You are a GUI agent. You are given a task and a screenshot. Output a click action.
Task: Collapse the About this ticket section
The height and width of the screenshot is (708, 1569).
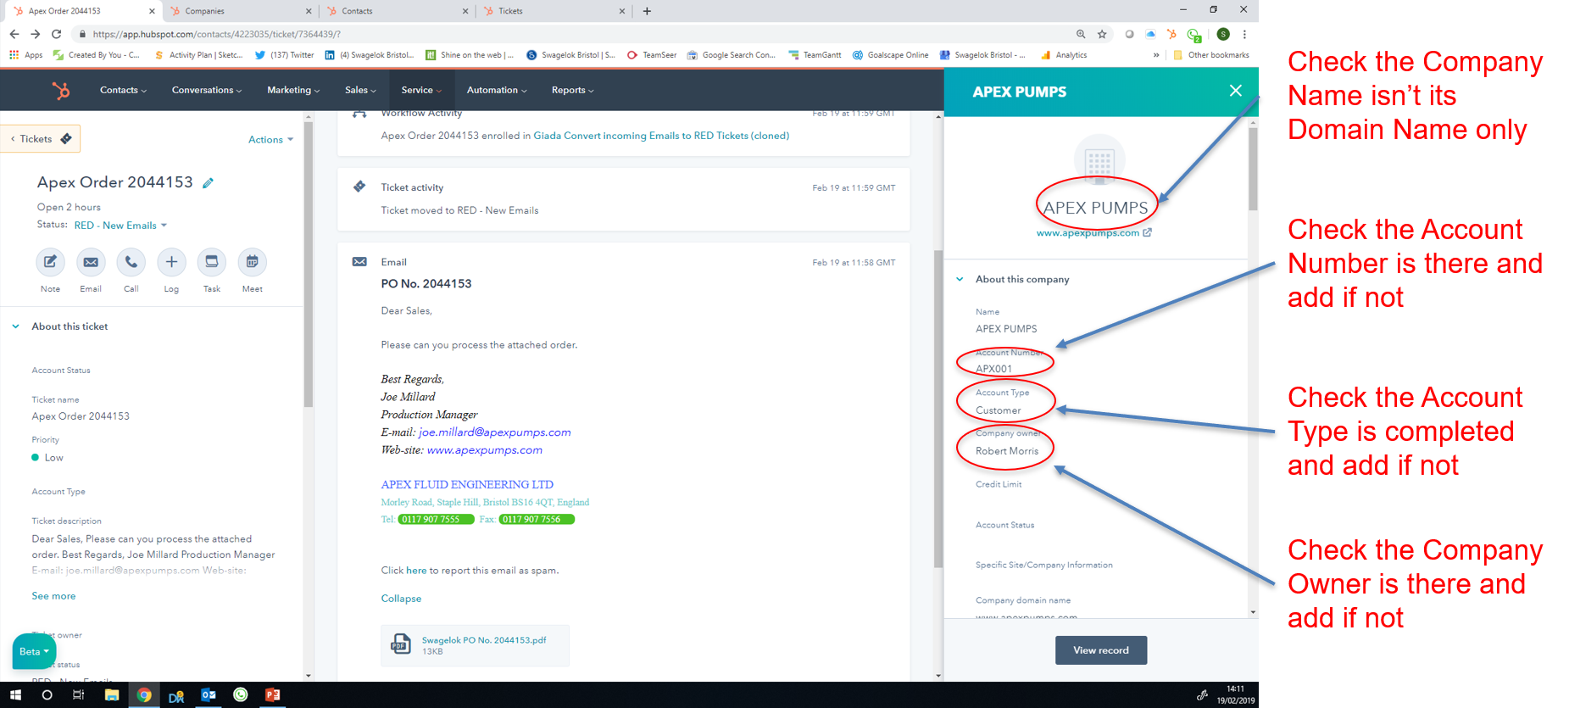tap(15, 326)
